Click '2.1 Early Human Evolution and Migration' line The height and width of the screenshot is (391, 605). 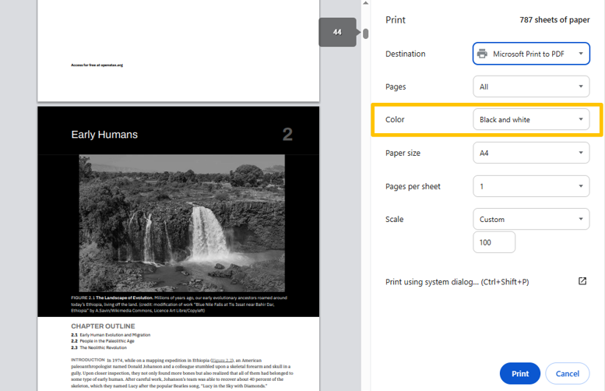point(111,335)
